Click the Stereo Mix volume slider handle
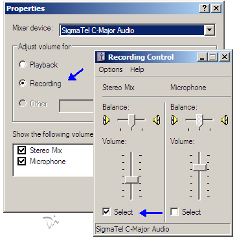 point(131,180)
